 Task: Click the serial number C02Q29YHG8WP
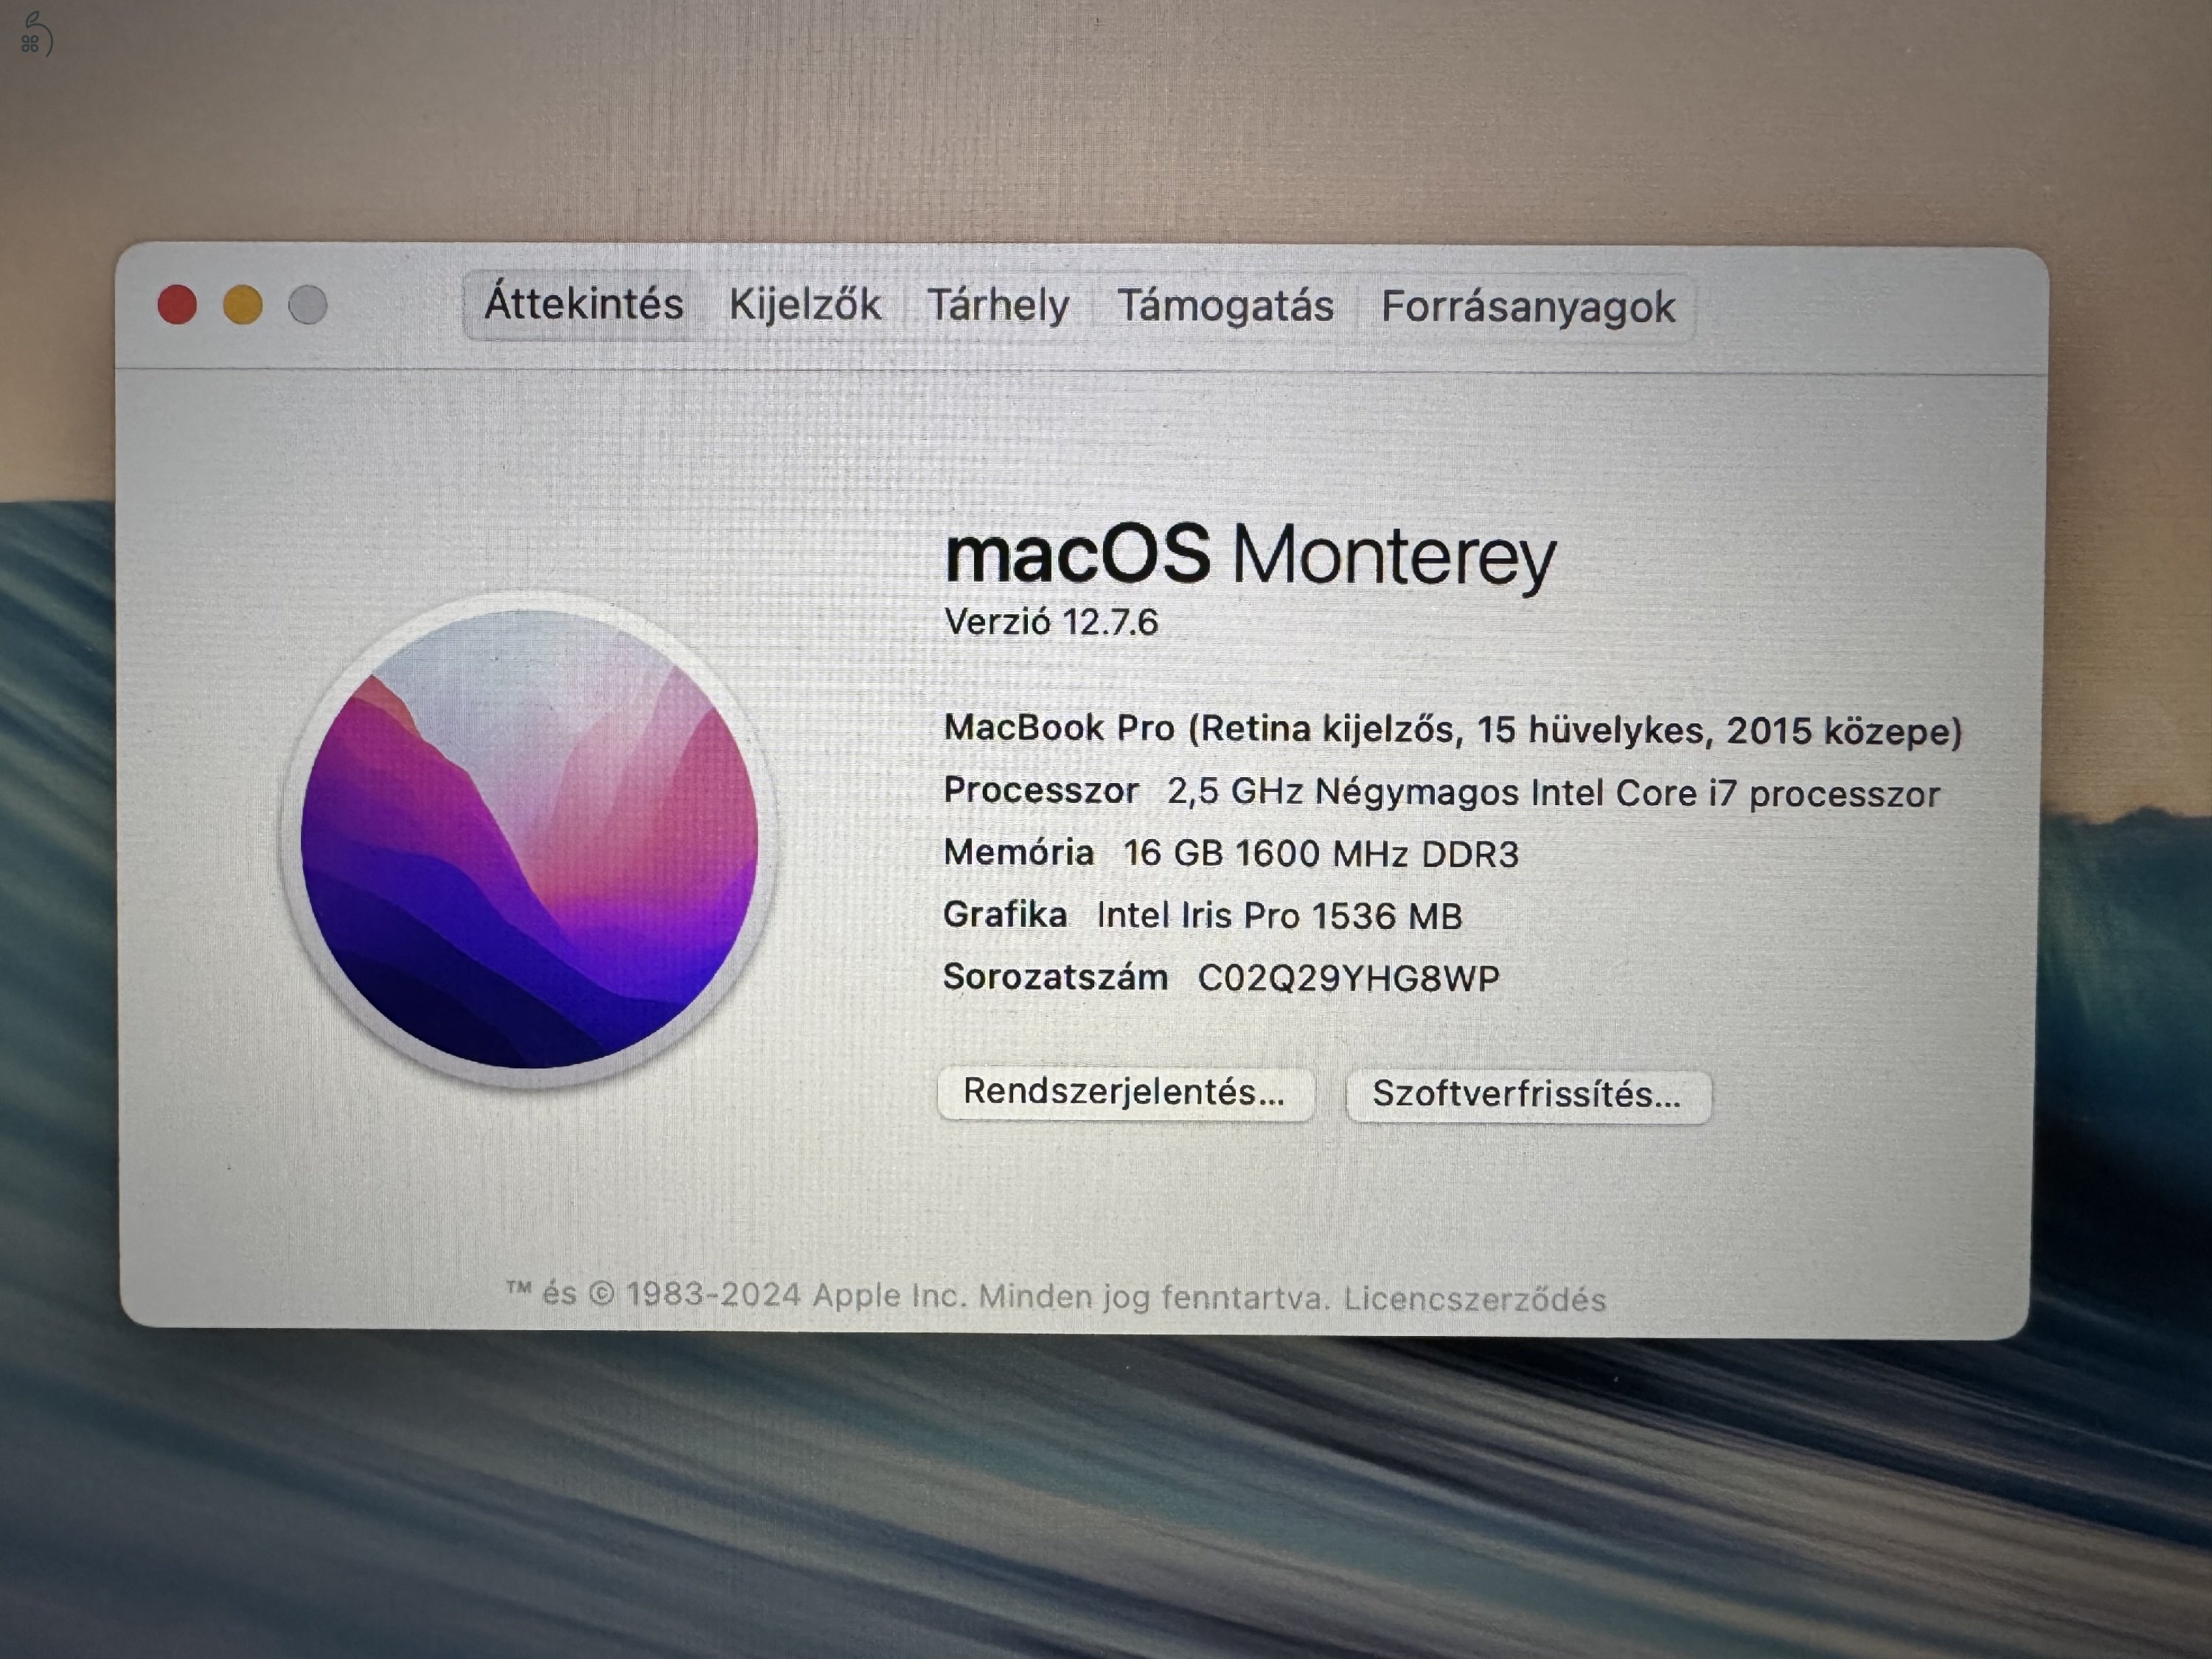tap(1349, 978)
